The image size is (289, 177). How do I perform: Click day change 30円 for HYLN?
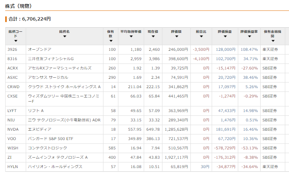[205, 167]
